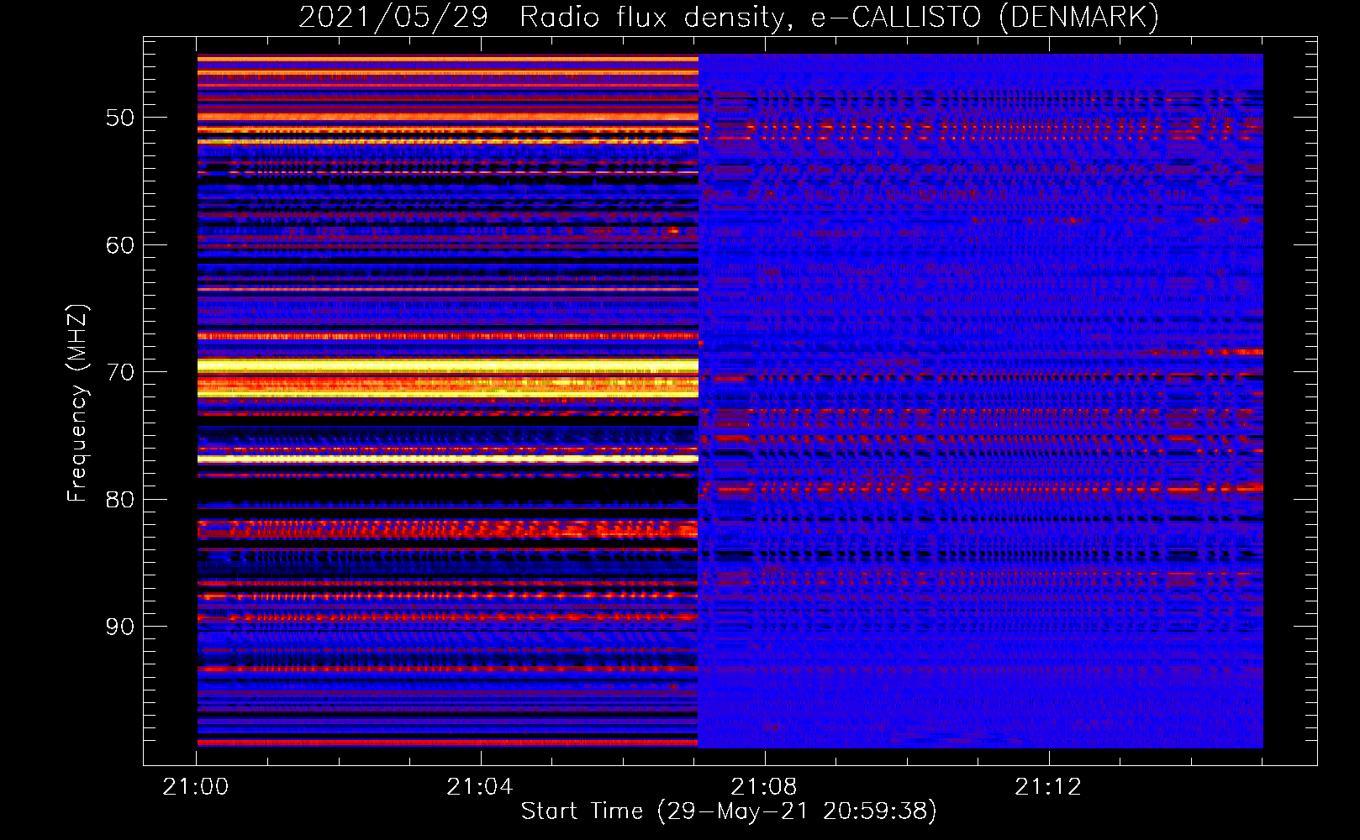This screenshot has width=1360, height=840.
Task: Click the 21:00 time tick label
Action: (196, 786)
